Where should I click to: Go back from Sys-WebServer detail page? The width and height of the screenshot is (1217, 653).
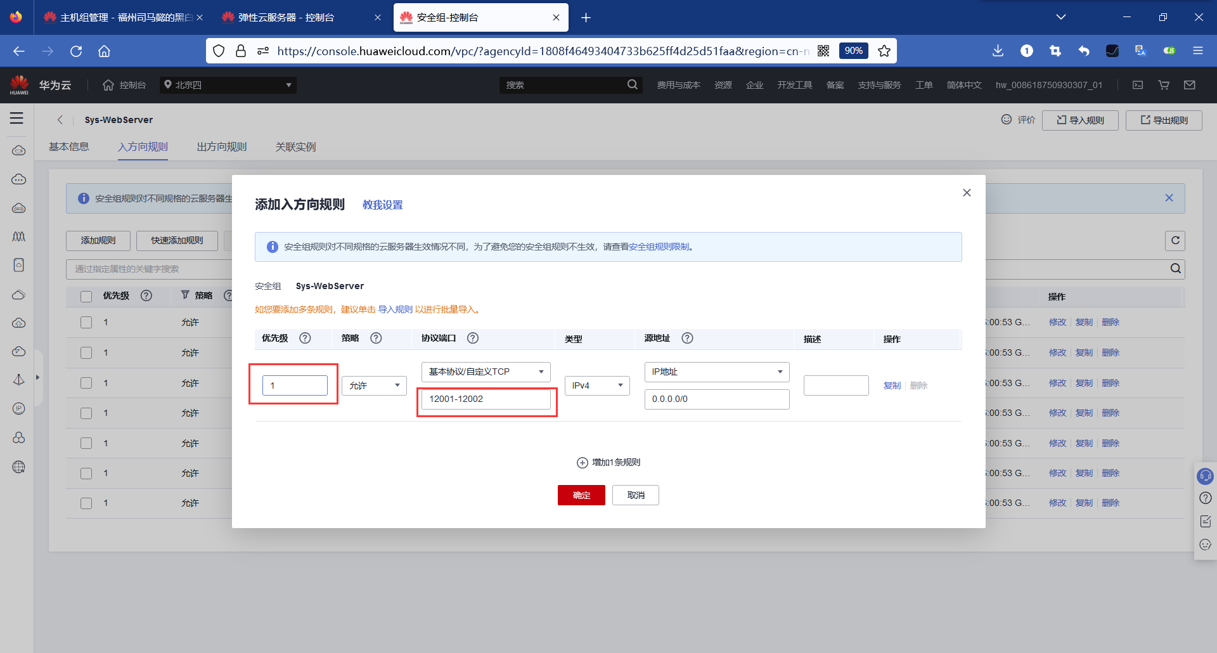[60, 120]
